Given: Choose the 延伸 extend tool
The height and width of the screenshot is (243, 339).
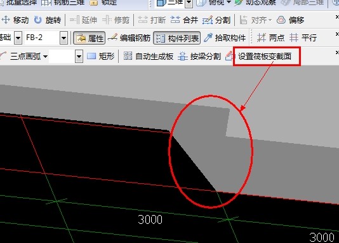Looking at the screenshot, I should [83, 20].
